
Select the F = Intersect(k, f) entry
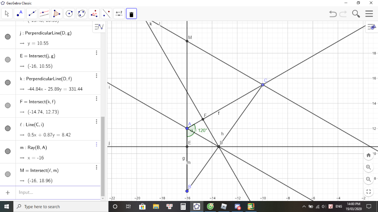(38, 102)
